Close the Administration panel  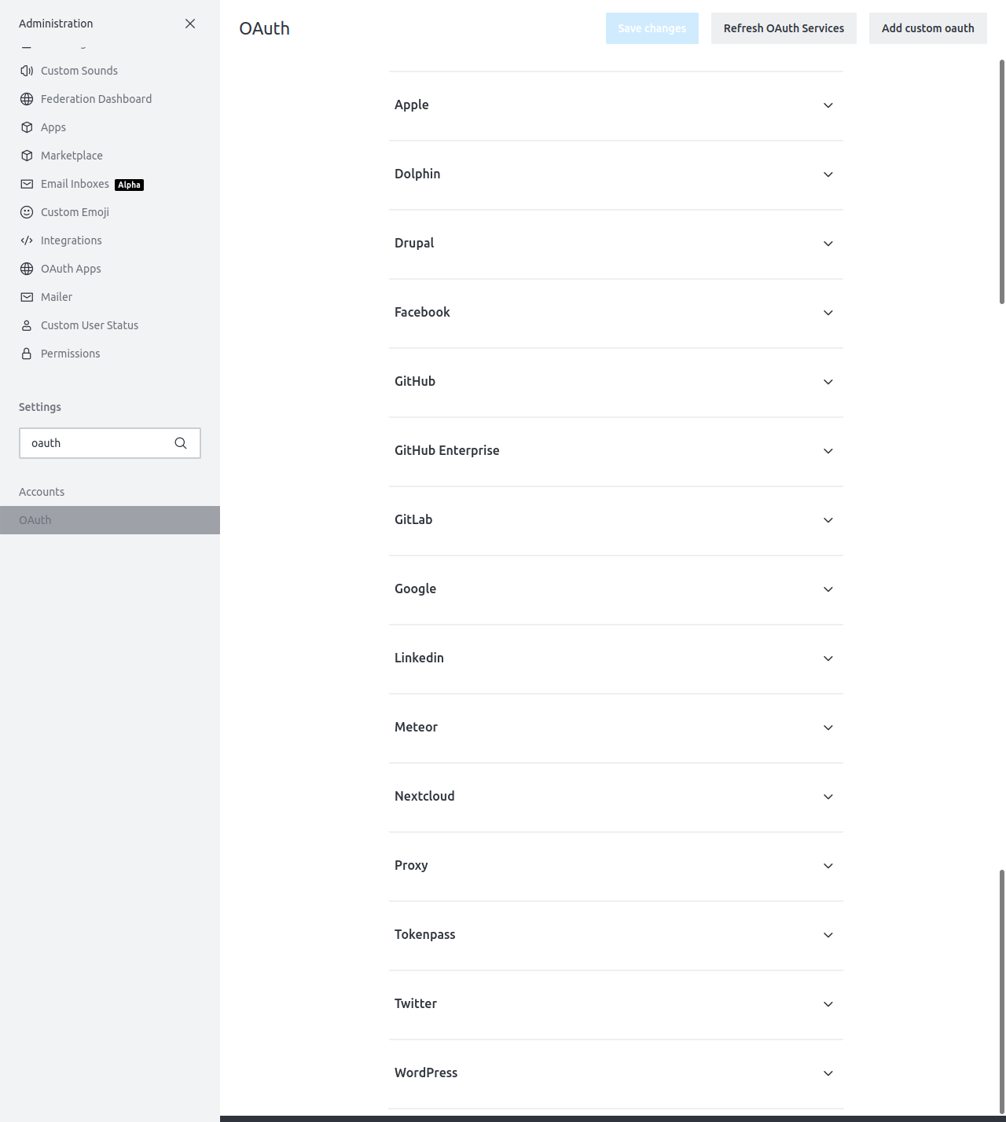pos(189,24)
